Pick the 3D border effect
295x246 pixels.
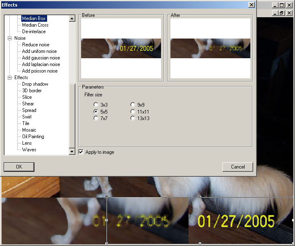[x=32, y=91]
